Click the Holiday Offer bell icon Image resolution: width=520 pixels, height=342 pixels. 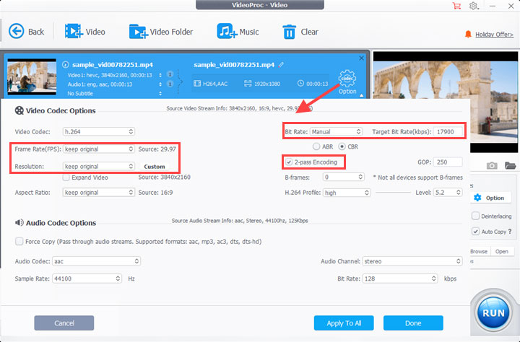coord(468,35)
